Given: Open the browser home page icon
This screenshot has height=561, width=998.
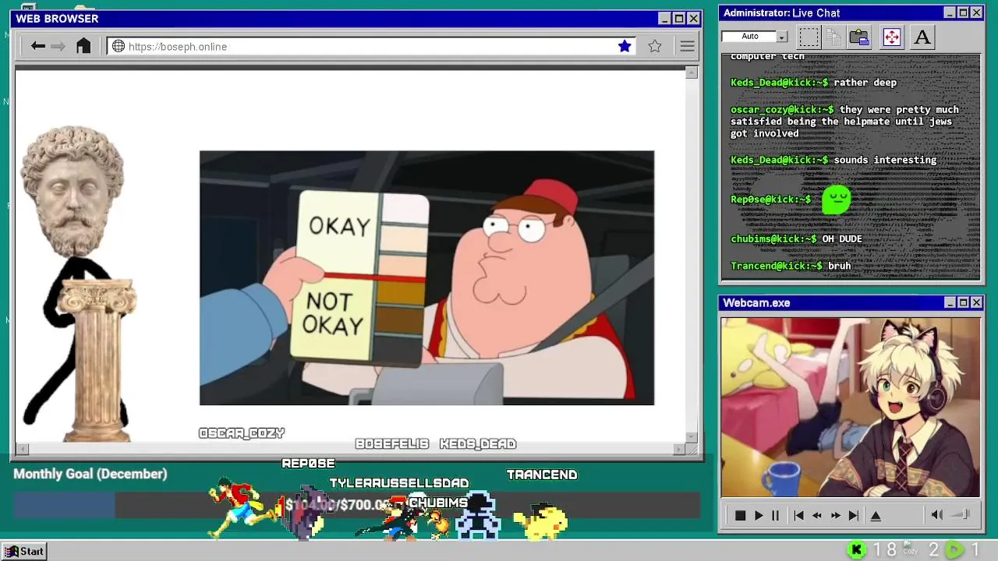Looking at the screenshot, I should pos(83,46).
